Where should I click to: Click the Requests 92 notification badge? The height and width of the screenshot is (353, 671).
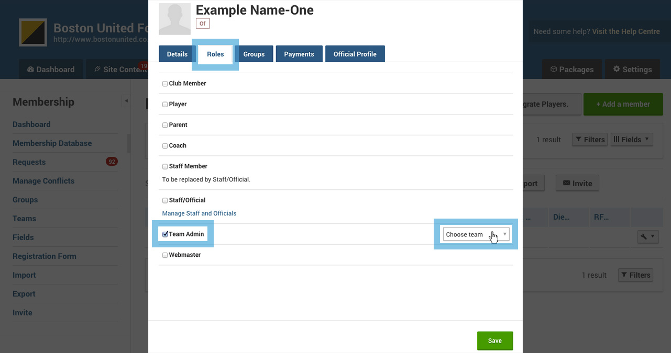pyautogui.click(x=112, y=162)
